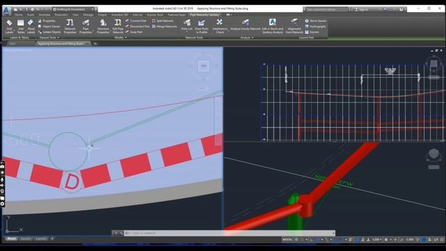Image resolution: width=446 pixels, height=251 pixels.
Task: Click the Add Tables tool
Action: coord(21,26)
